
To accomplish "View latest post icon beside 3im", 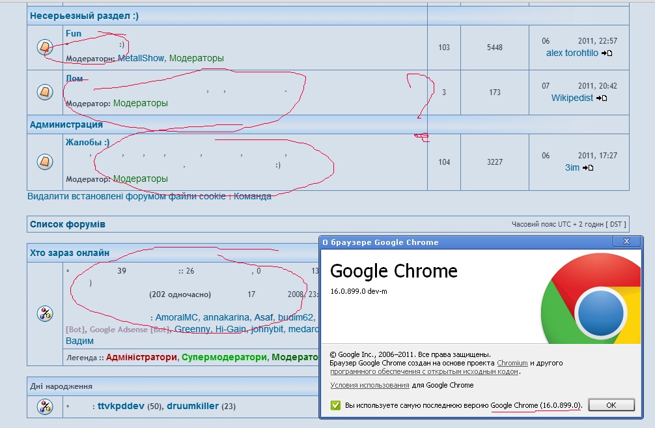I will [588, 167].
